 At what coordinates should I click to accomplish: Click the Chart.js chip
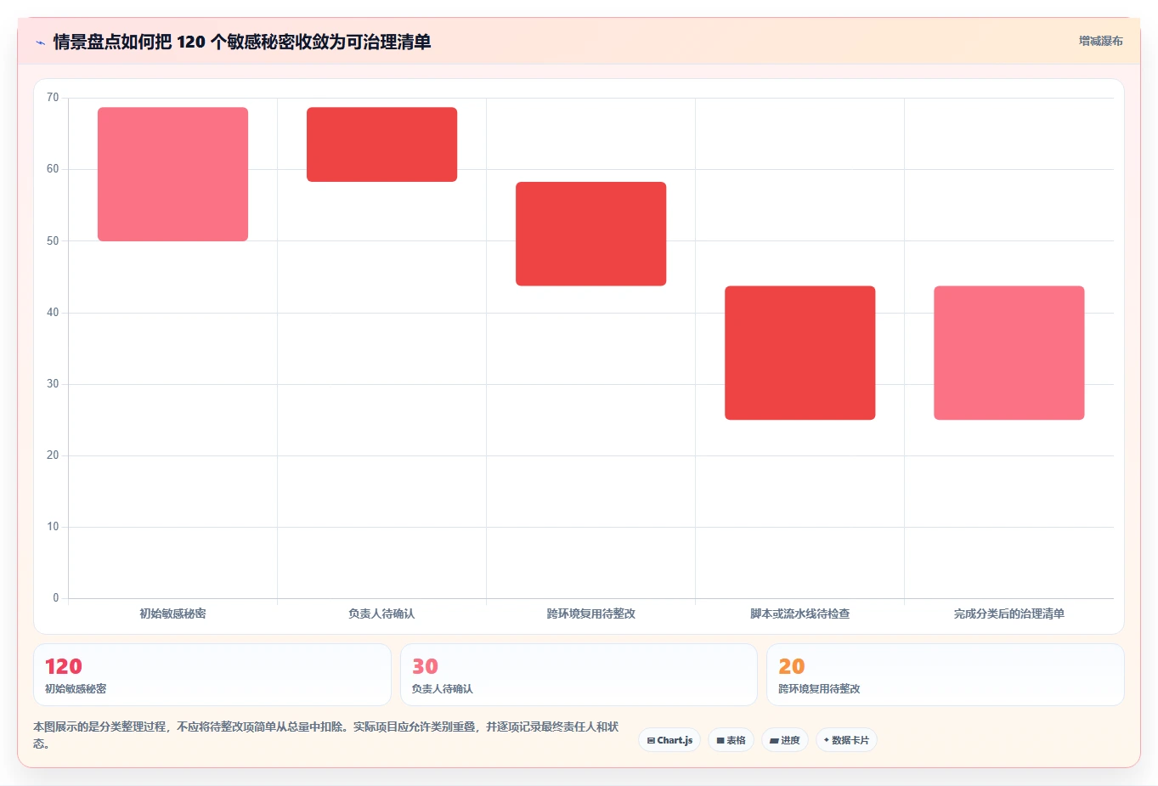(x=669, y=740)
